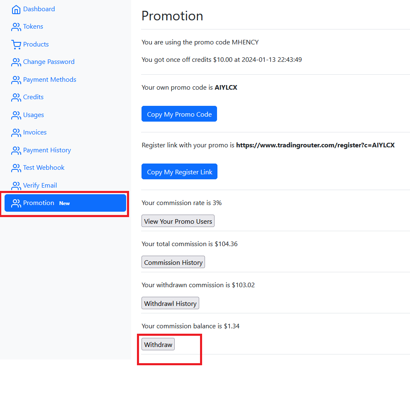410x408 pixels.
Task: Click the Invoices sidebar icon
Action: click(x=16, y=133)
